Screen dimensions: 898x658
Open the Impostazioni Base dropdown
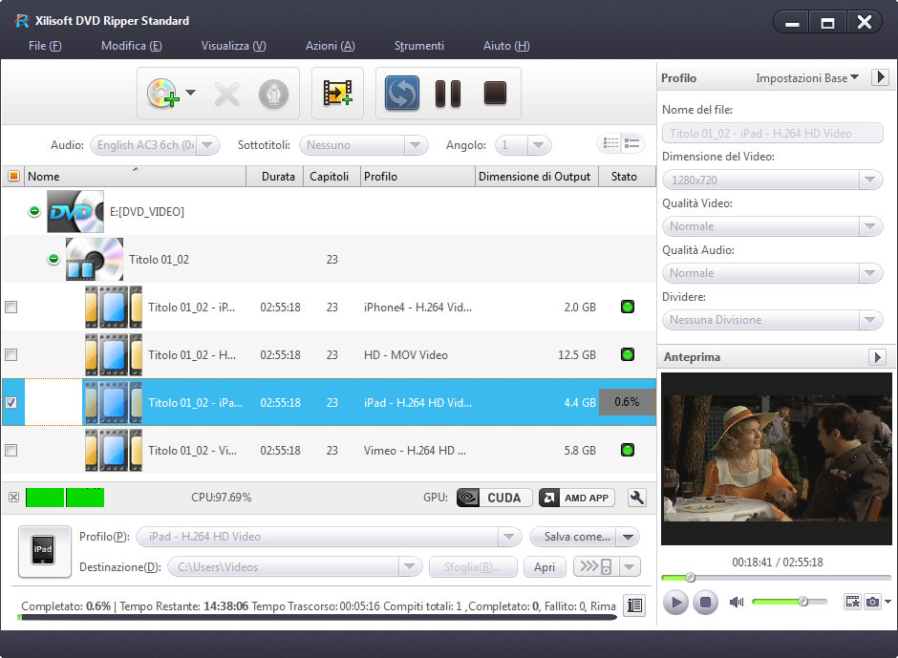(807, 78)
